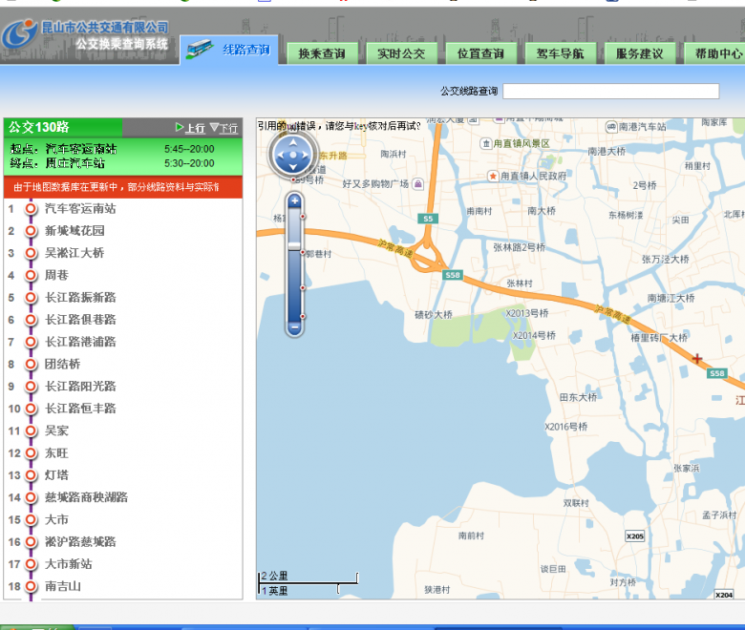The height and width of the screenshot is (630, 745).
Task: Select stop 团结桥 in the route list
Action: click(x=62, y=364)
